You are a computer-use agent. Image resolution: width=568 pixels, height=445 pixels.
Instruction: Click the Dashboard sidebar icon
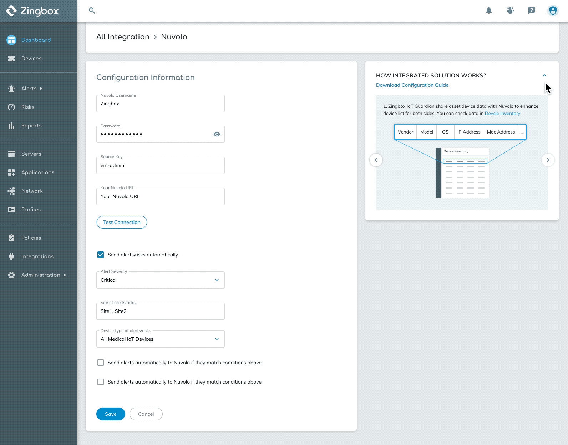click(11, 40)
